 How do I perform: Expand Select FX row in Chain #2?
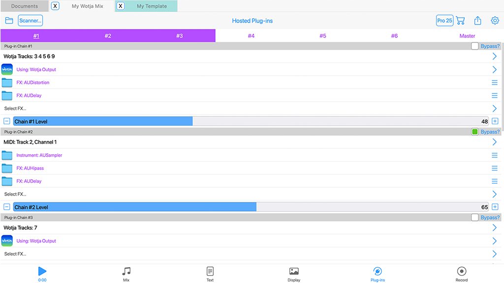[495, 194]
